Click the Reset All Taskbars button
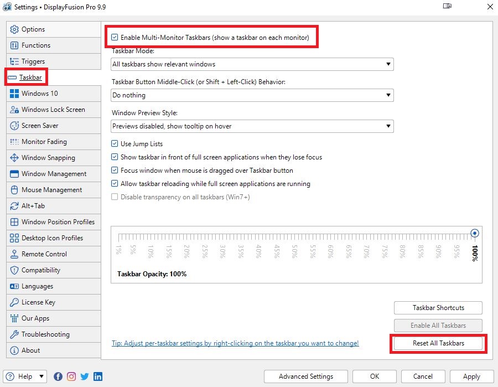 coord(438,343)
